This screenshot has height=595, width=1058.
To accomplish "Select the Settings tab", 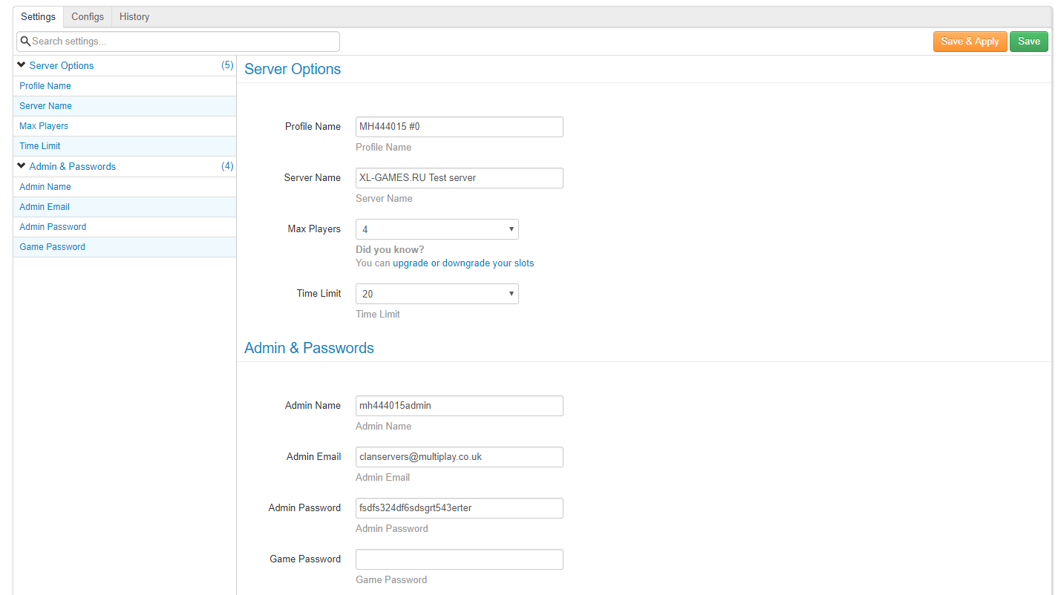I will [38, 16].
